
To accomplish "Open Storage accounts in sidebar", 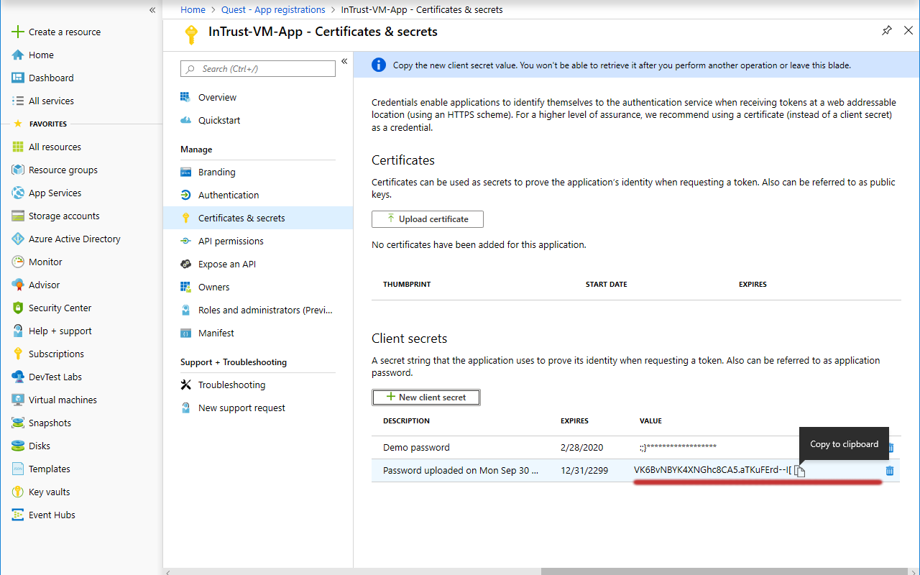I will [64, 216].
